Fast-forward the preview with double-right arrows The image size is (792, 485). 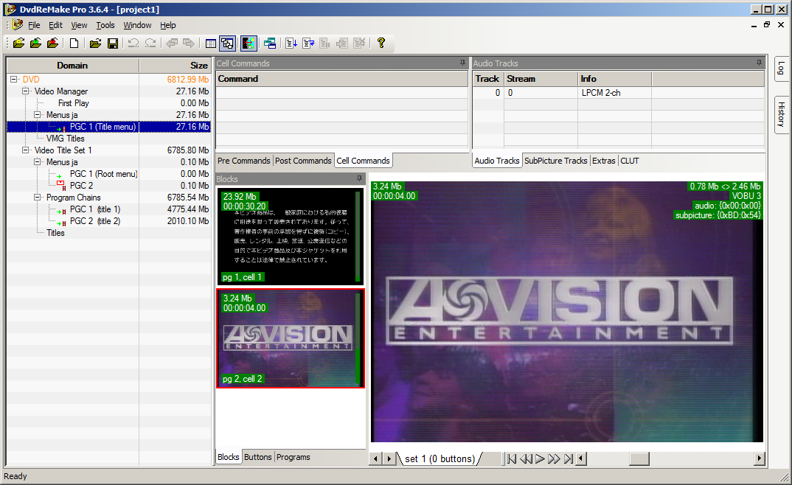pyautogui.click(x=554, y=458)
